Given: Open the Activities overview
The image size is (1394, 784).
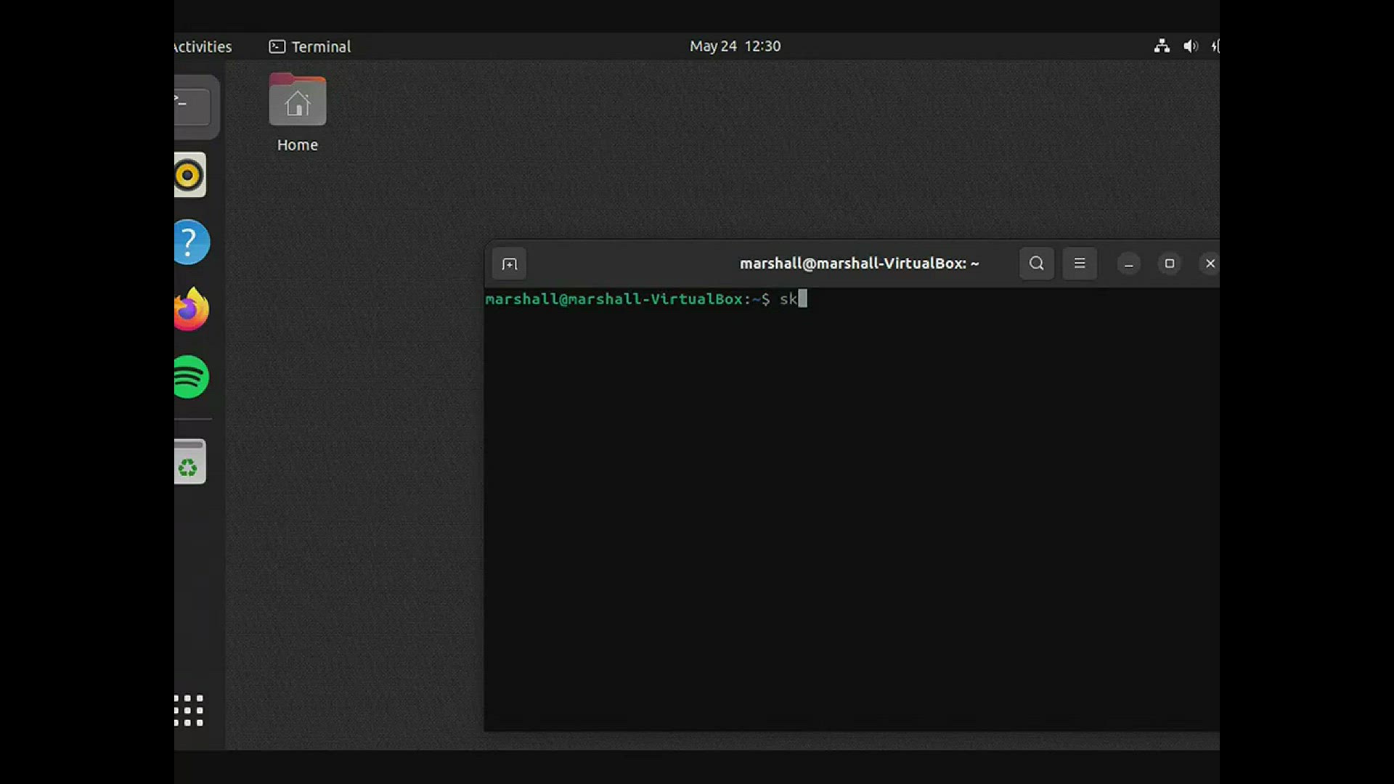Looking at the screenshot, I should pos(203,46).
